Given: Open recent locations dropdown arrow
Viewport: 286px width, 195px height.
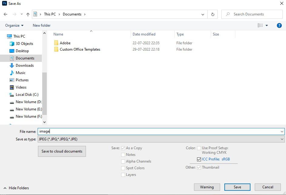Looking at the screenshot, I should (22, 14).
